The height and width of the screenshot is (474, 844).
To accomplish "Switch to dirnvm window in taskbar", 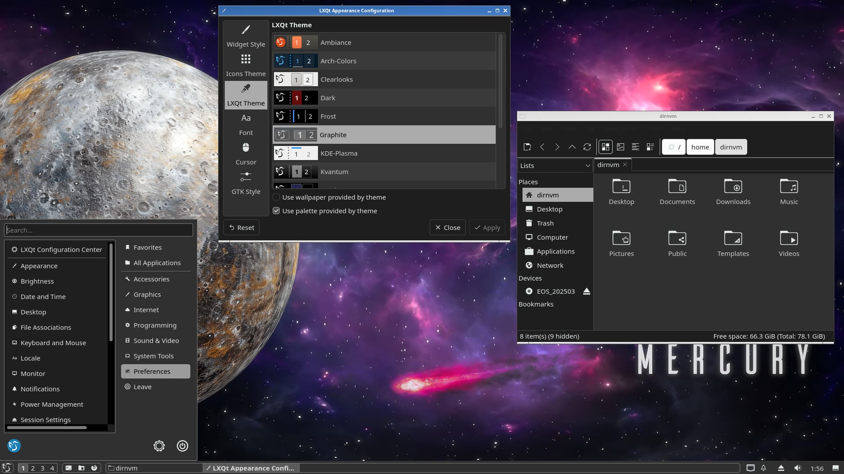I will [x=154, y=468].
